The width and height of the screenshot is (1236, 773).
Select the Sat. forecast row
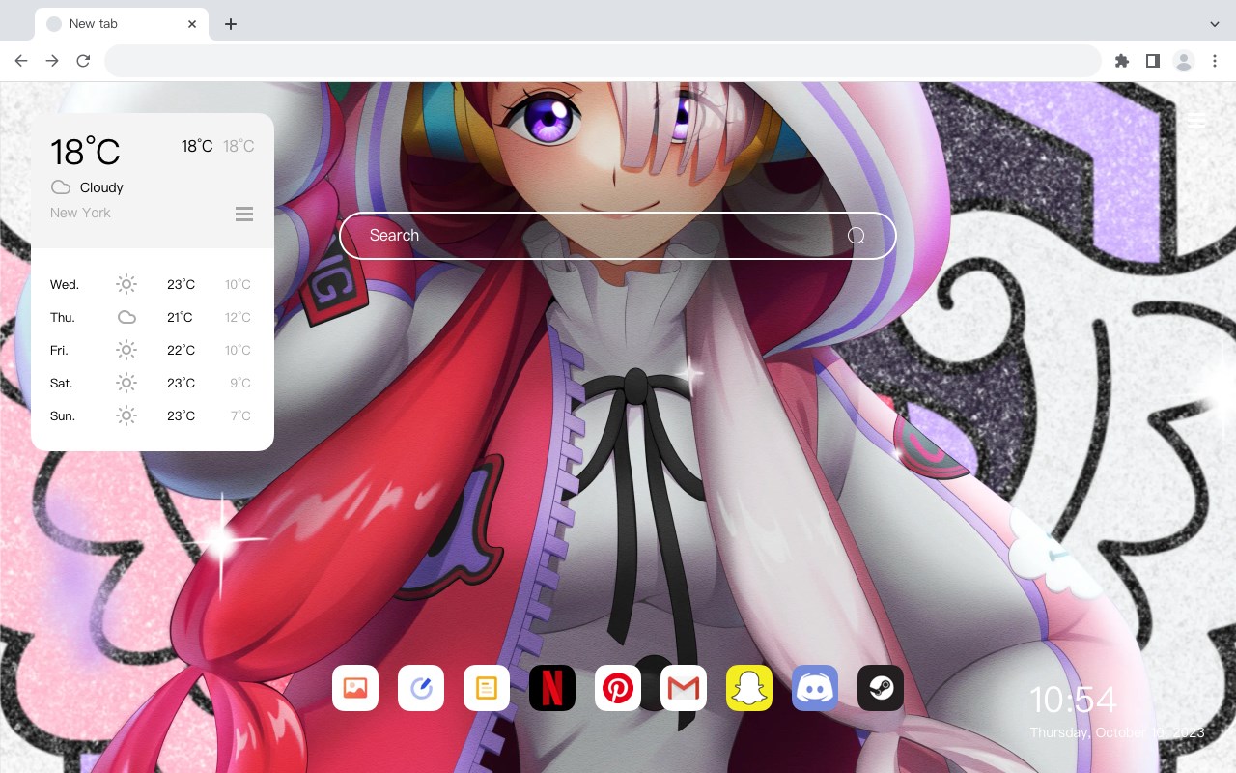click(x=153, y=383)
